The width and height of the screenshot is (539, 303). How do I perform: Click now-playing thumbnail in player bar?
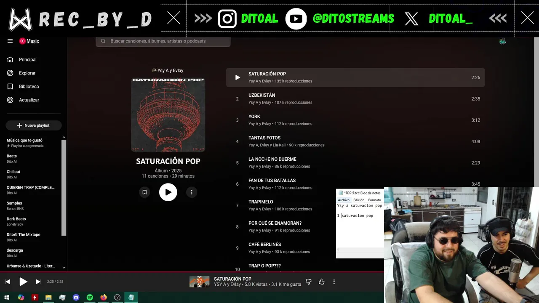pos(199,282)
